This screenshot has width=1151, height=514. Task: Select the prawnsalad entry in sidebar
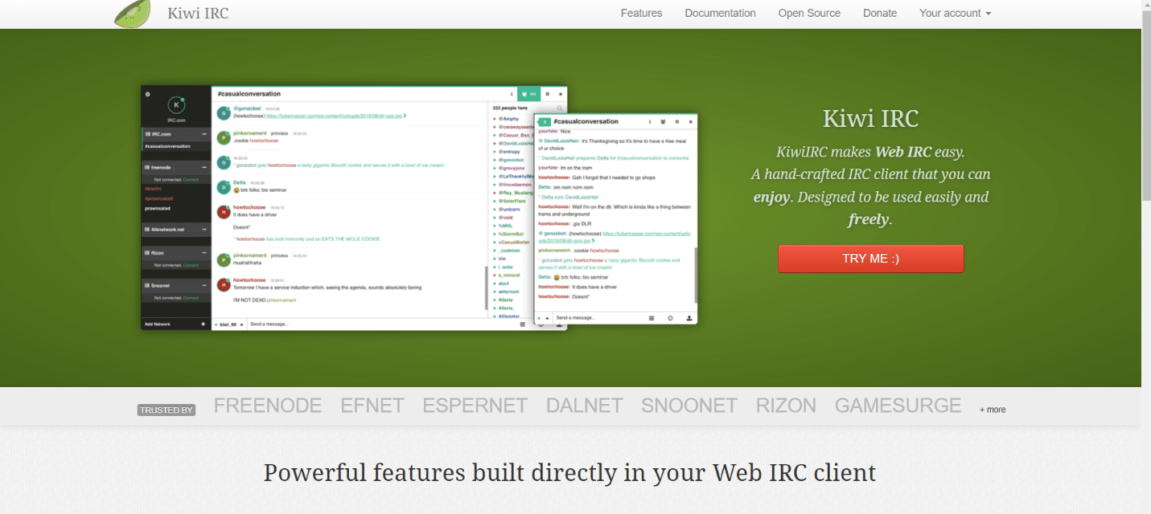(158, 208)
